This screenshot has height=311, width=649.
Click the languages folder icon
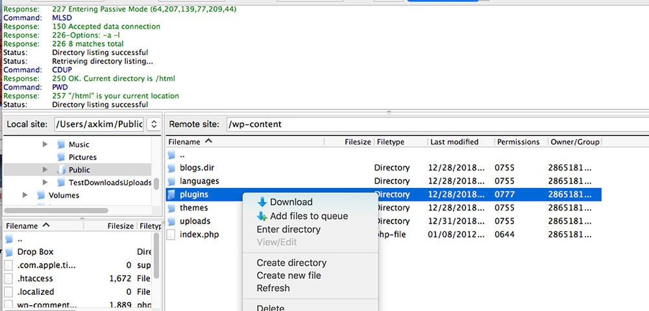pyautogui.click(x=171, y=181)
